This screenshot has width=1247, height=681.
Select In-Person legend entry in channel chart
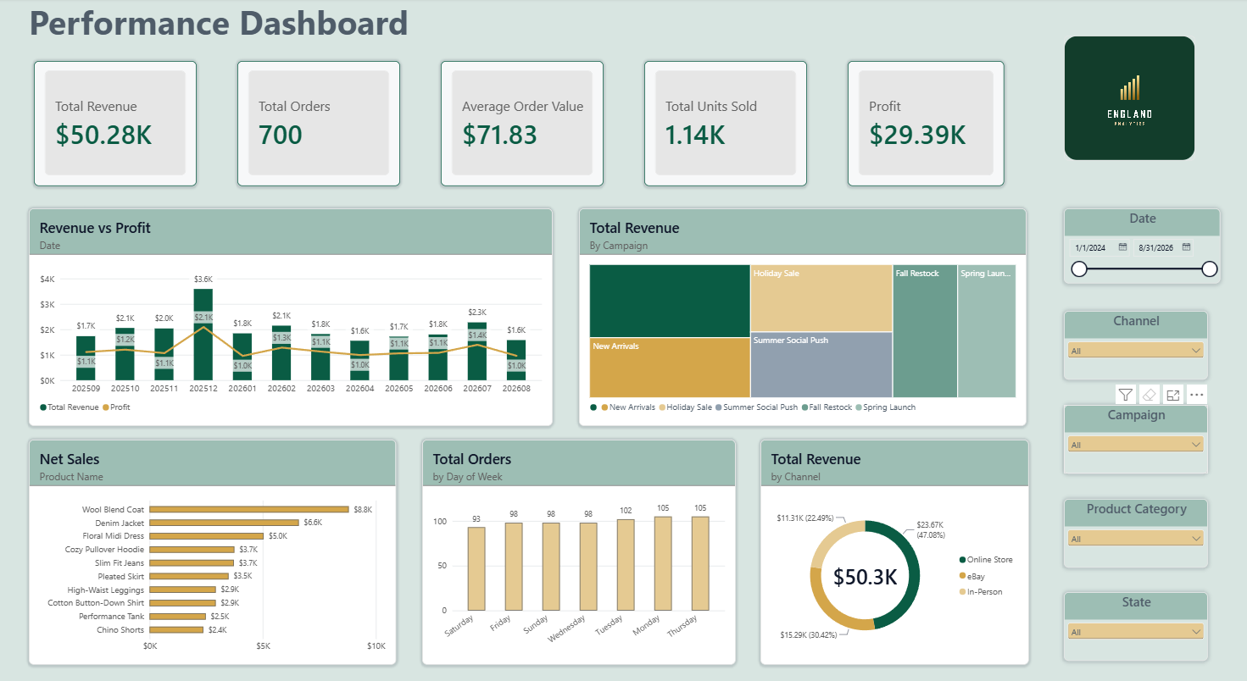[x=981, y=592]
